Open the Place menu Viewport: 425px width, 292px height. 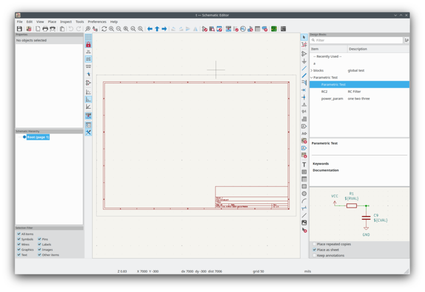click(x=52, y=21)
